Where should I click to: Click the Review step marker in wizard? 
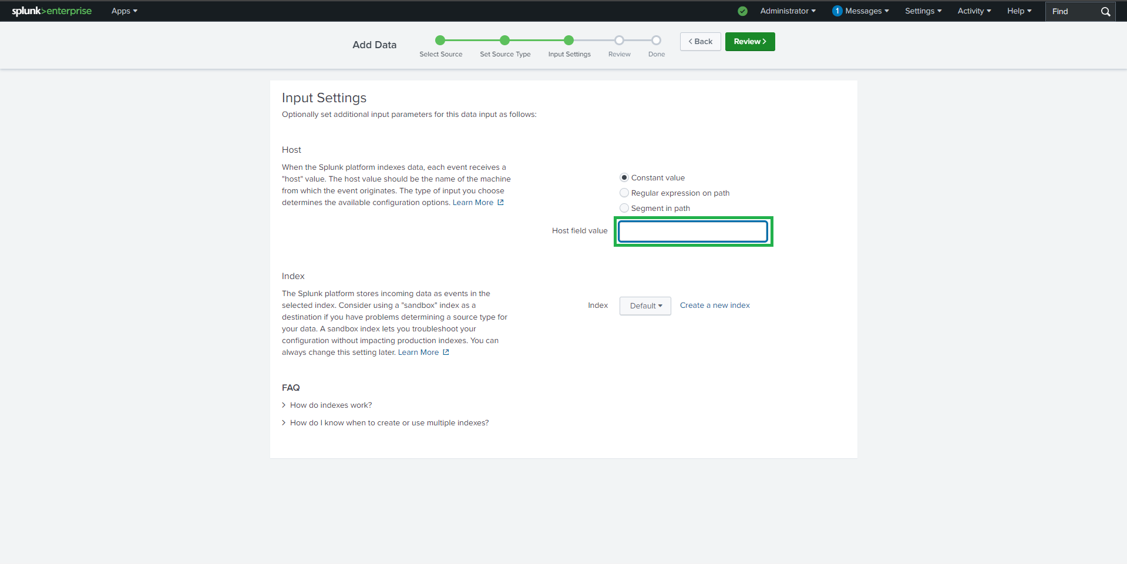619,40
